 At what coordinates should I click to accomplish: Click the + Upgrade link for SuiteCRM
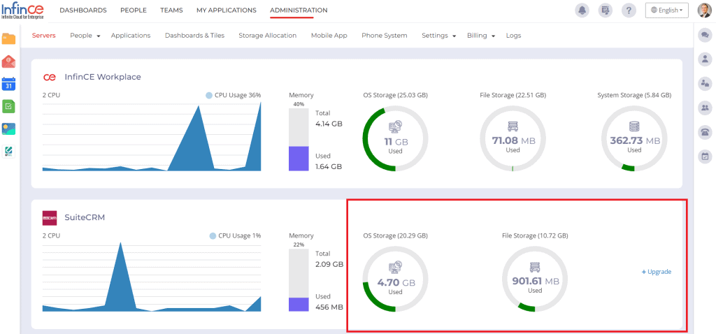pos(656,272)
